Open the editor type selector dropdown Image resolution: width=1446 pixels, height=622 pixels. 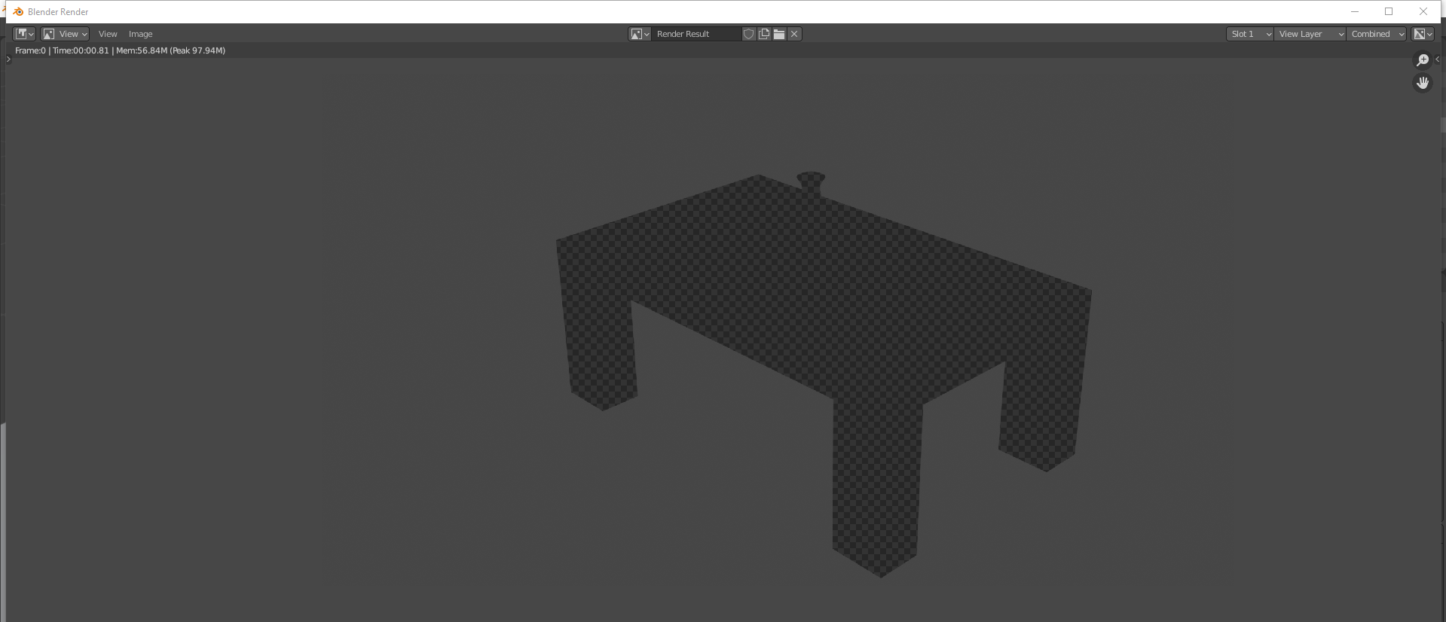point(24,34)
